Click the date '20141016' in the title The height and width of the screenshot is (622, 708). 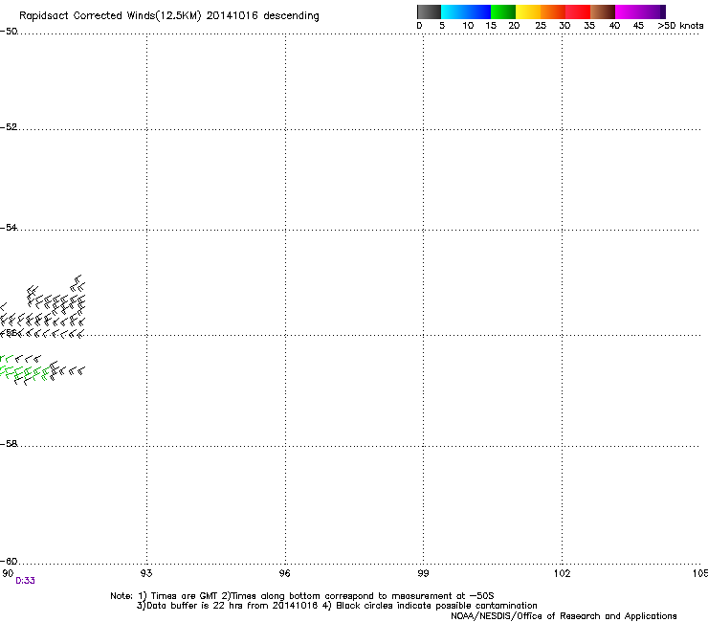232,16
